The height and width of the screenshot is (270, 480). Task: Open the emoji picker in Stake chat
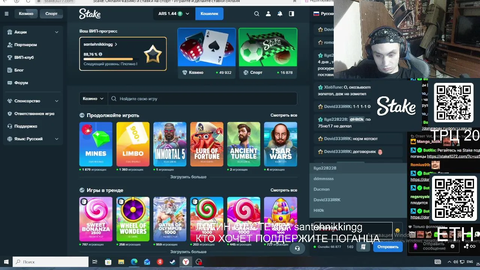pos(397,231)
